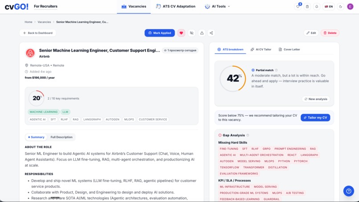Viewport: 359px width, 202px height.
Task: Follow the For Recruiters link
Action: [x=45, y=6]
